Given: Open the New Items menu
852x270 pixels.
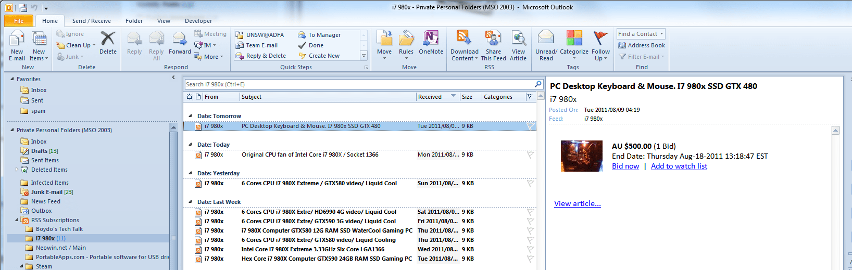Looking at the screenshot, I should (x=39, y=46).
